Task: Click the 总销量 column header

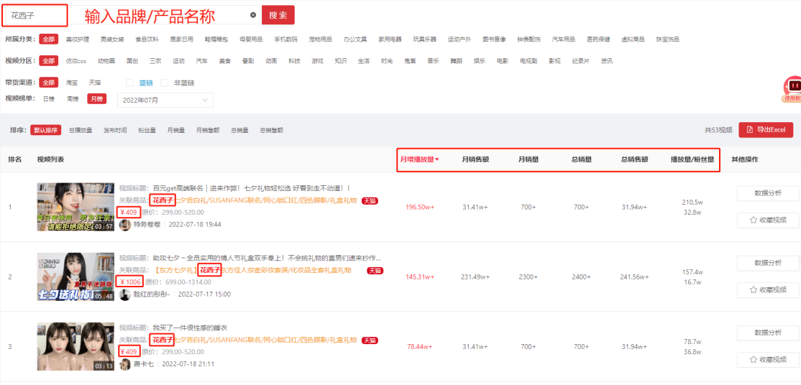Action: 582,160
